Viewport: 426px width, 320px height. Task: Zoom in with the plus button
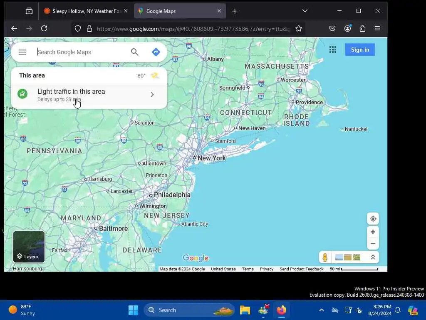pyautogui.click(x=373, y=232)
